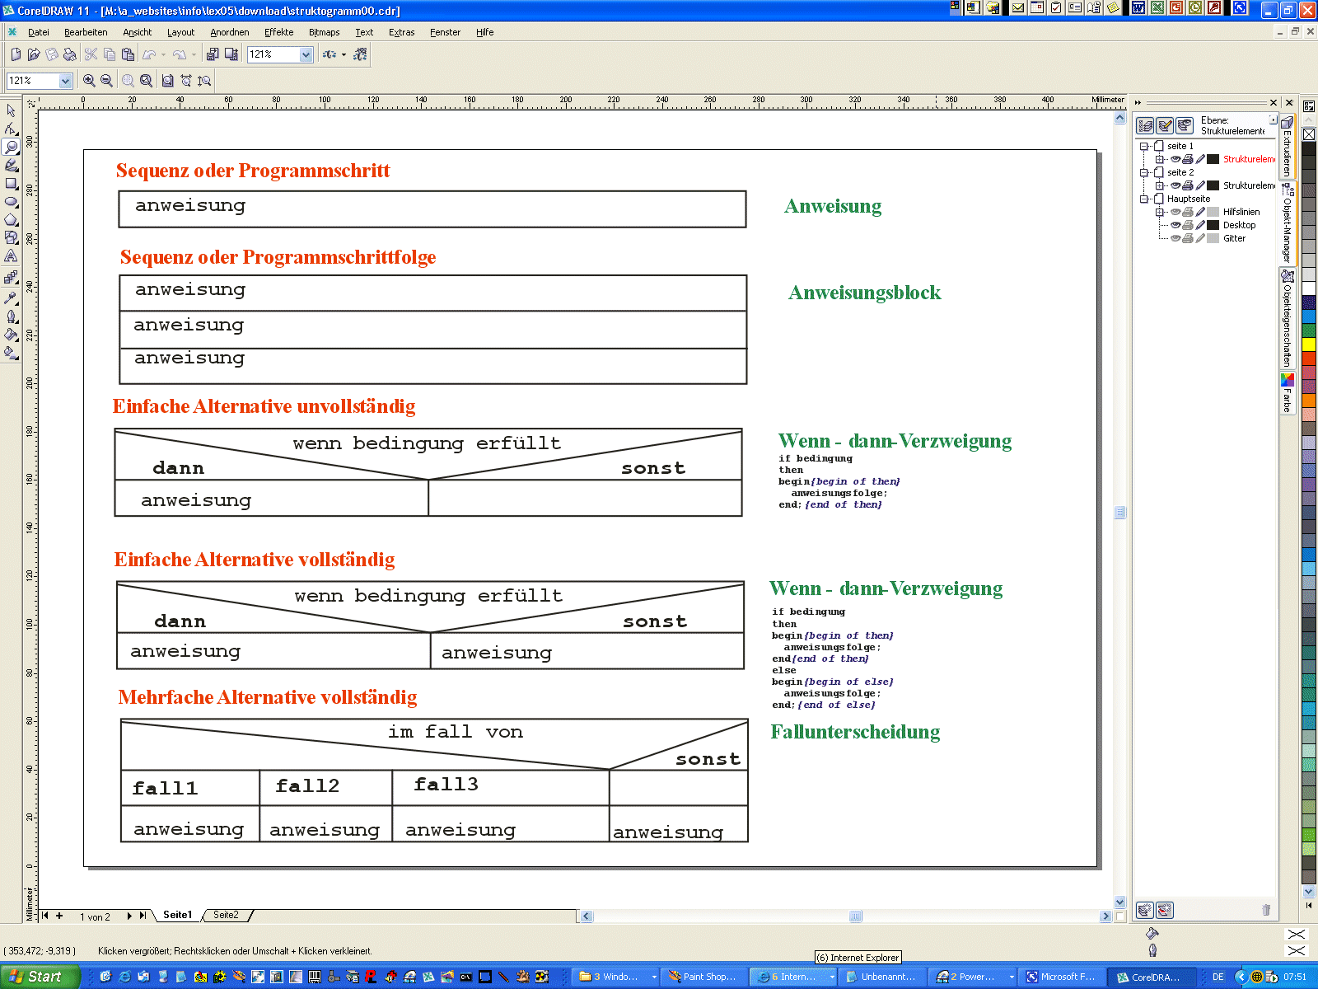Toggle Show Object Properties button in Object Manager

pyautogui.click(x=1145, y=125)
